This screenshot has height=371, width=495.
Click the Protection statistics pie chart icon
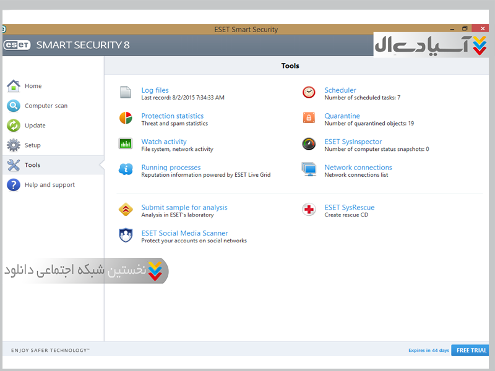point(126,118)
